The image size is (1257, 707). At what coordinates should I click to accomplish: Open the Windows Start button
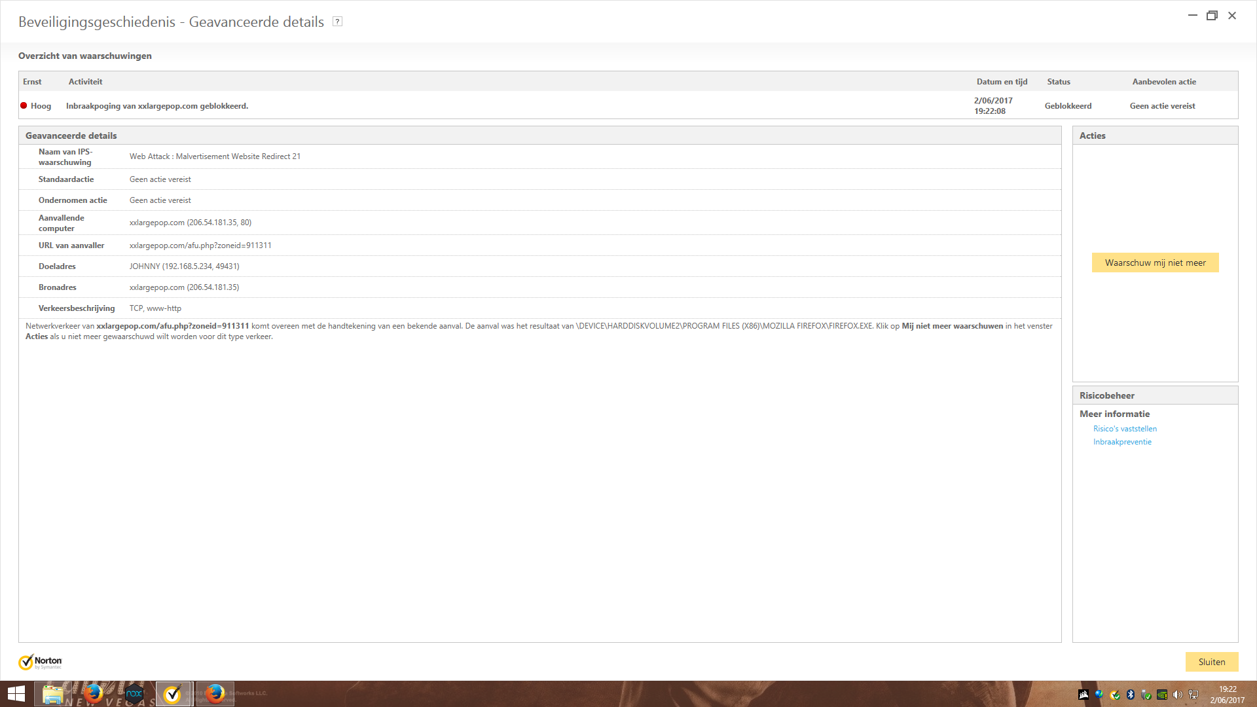[16, 694]
